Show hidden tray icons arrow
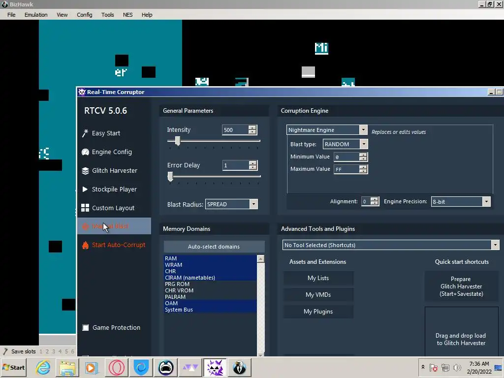 423,367
